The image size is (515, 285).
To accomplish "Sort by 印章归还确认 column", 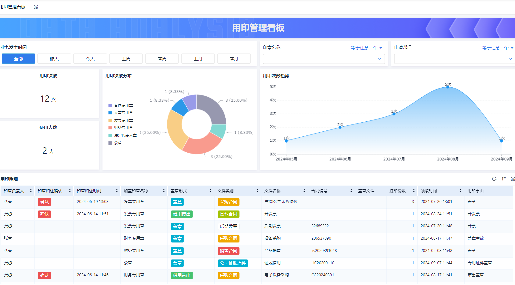I will [70, 191].
